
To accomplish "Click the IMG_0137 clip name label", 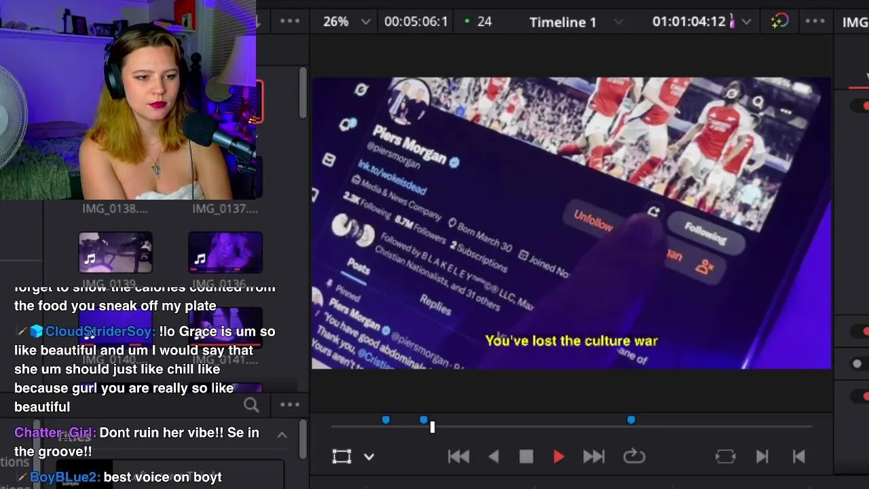I will coord(225,209).
